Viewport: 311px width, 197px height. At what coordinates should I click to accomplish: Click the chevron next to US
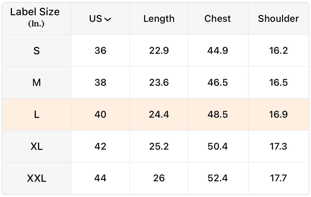[x=108, y=19]
